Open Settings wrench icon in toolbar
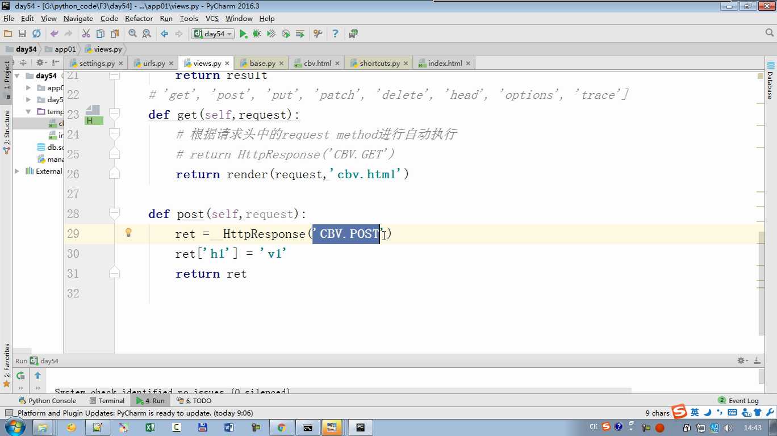 click(x=318, y=34)
